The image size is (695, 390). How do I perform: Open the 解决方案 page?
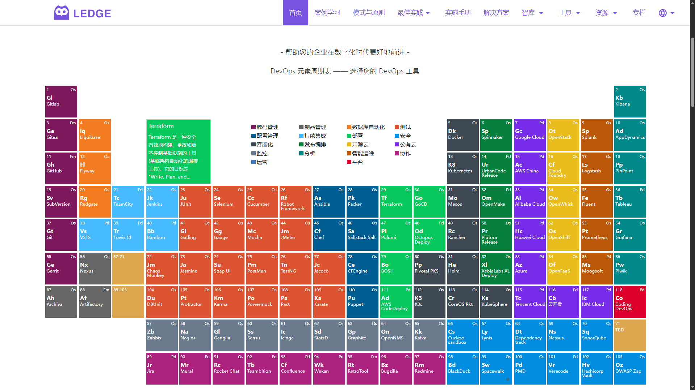coord(496,13)
